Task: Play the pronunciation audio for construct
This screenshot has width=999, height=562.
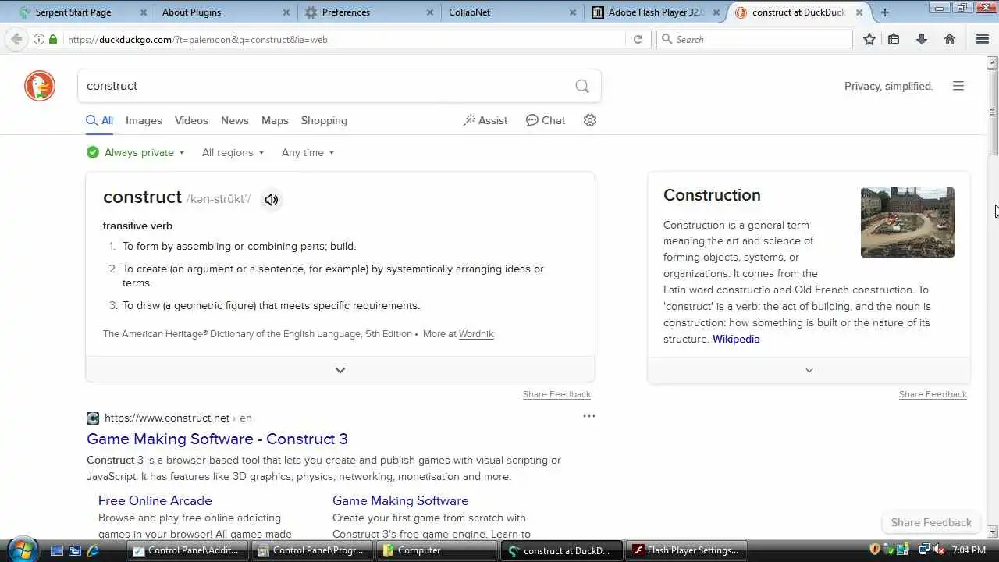Action: (x=271, y=200)
